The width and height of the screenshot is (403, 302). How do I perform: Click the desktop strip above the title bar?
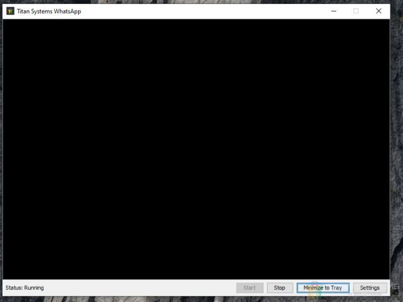point(201,2)
